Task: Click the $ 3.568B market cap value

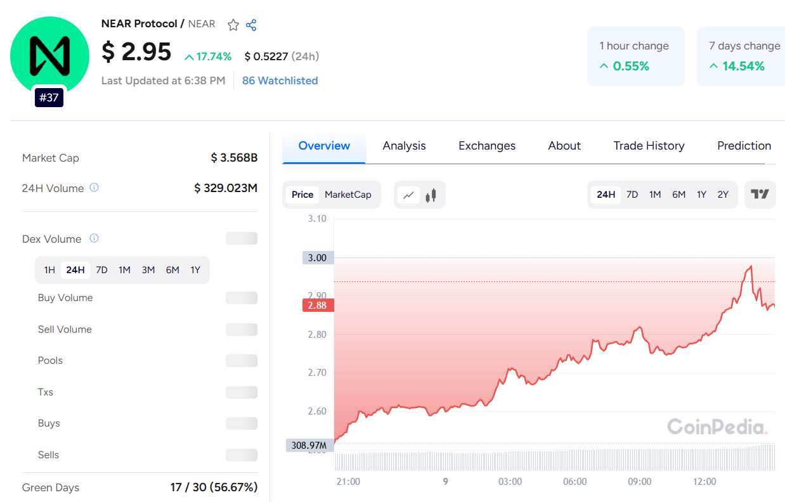Action: 234,158
